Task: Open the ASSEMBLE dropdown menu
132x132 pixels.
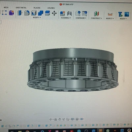Action: click(66, 18)
